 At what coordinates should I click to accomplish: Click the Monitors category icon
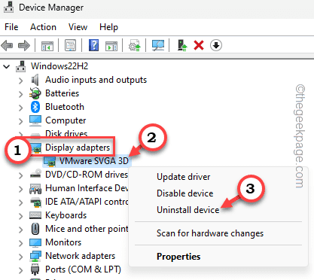coord(35,242)
